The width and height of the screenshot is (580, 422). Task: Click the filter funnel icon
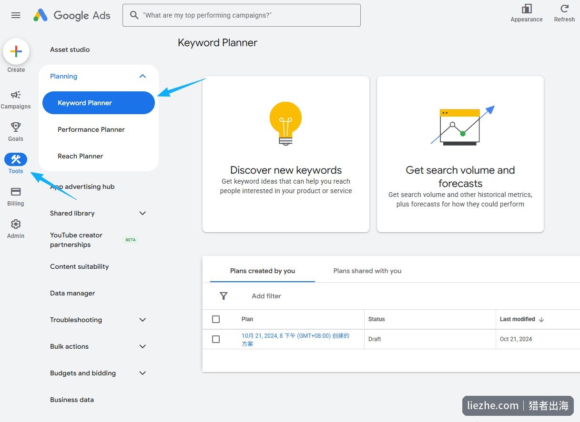pyautogui.click(x=224, y=296)
